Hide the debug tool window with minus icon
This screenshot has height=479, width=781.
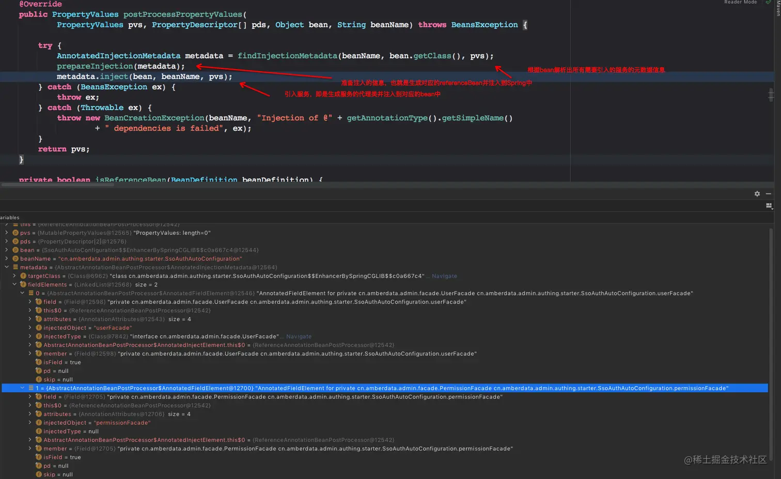pyautogui.click(x=769, y=194)
